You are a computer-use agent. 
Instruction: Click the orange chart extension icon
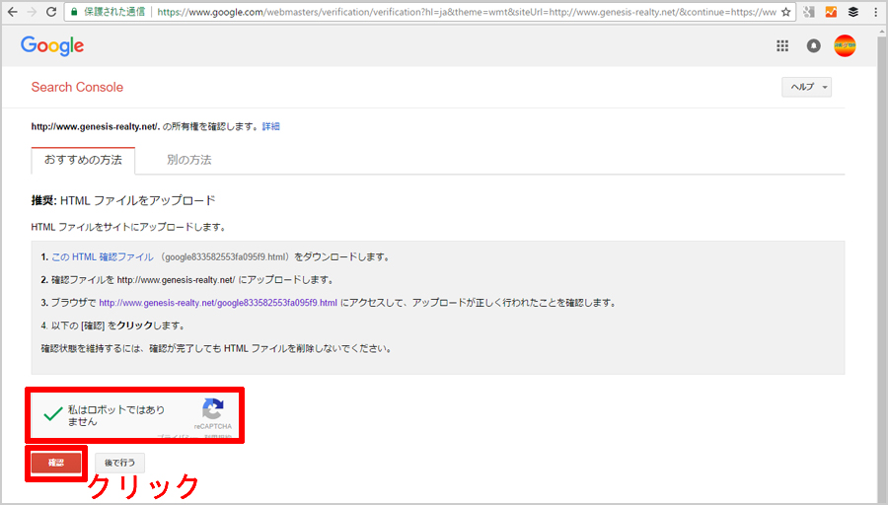(831, 13)
